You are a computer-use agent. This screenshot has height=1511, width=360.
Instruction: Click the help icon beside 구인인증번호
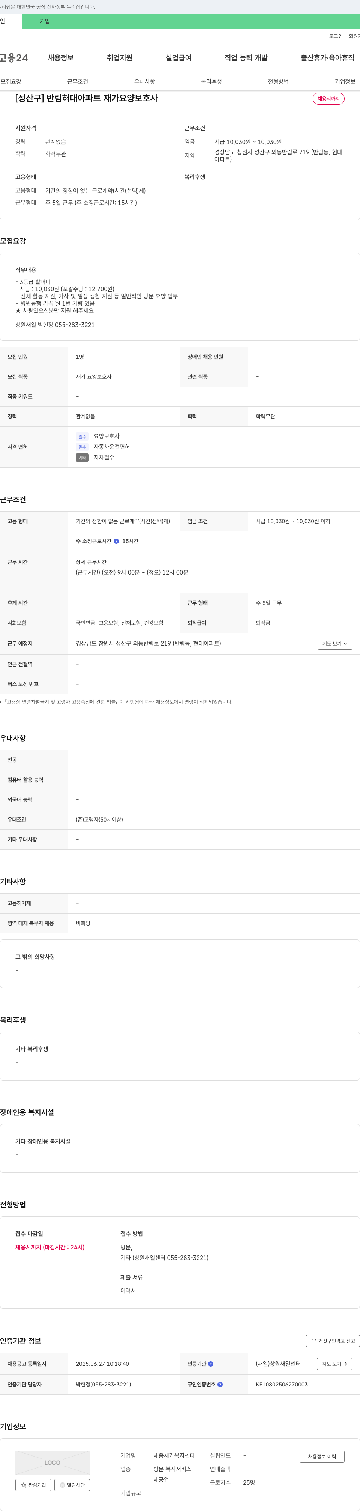(x=220, y=1384)
